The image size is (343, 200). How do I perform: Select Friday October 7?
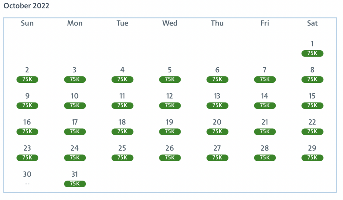pyautogui.click(x=265, y=74)
